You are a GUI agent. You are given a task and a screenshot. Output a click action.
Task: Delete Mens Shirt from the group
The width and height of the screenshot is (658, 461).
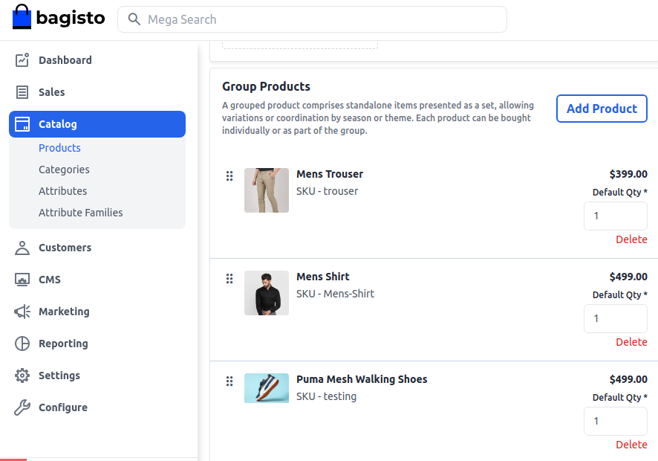[631, 342]
